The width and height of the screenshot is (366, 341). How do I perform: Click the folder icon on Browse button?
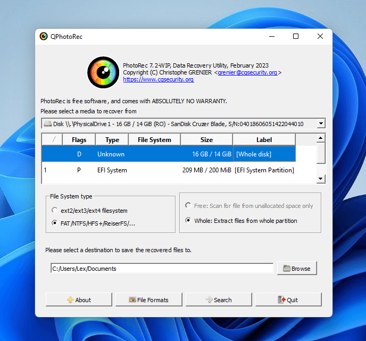287,269
